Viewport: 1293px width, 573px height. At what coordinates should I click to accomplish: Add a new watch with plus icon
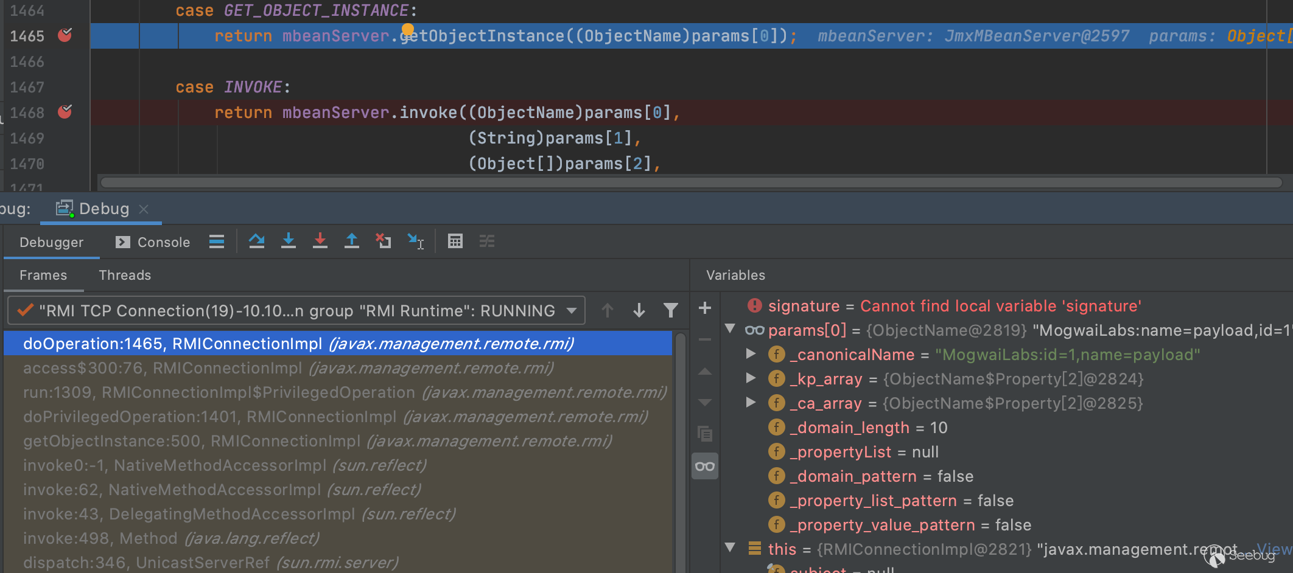(704, 308)
